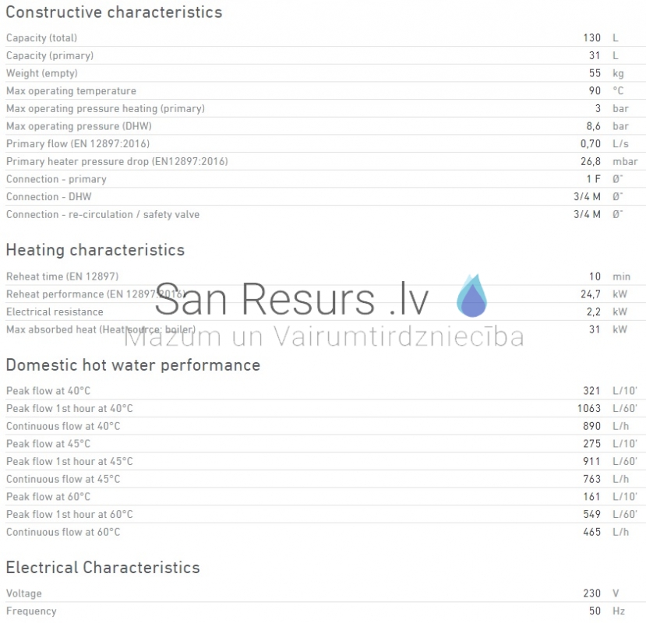The width and height of the screenshot is (646, 623).
Task: Click the Peak flow at 40°C label
Action: [48, 391]
